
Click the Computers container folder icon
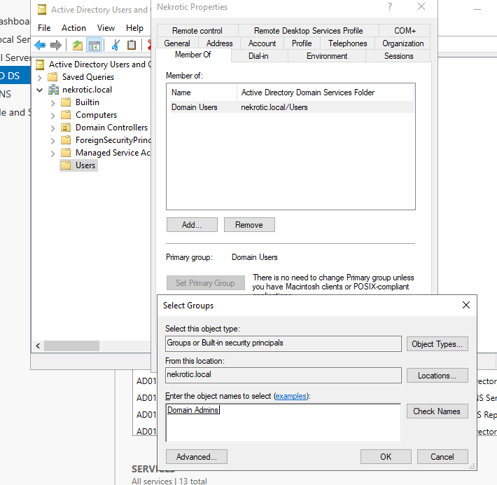(66, 115)
